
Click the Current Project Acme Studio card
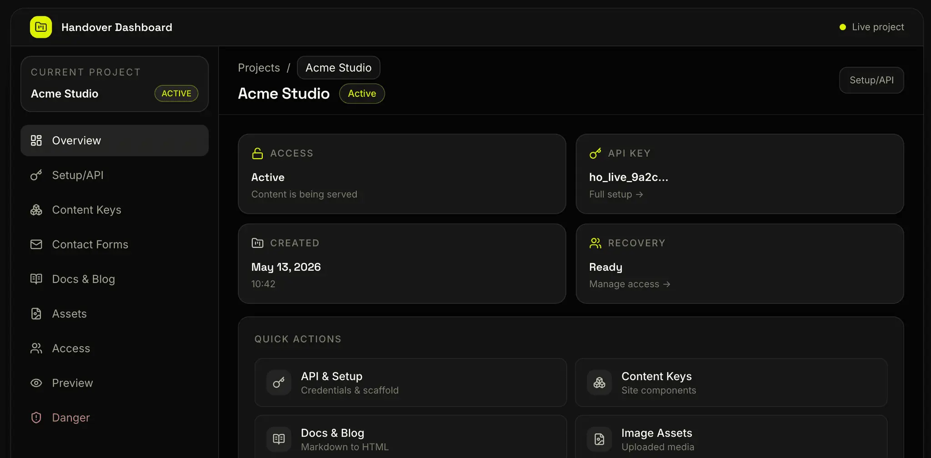click(x=115, y=84)
